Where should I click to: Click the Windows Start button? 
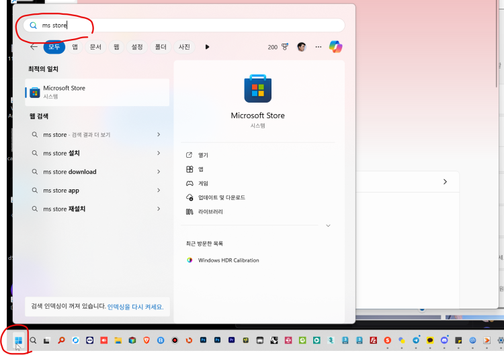[18, 341]
